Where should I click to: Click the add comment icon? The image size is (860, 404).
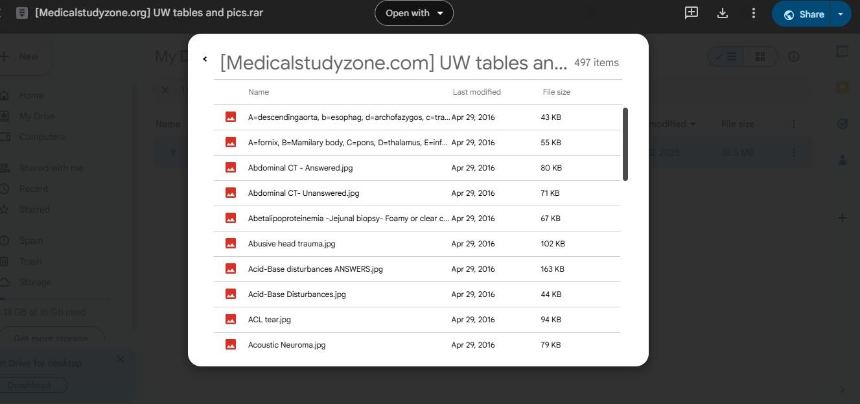pyautogui.click(x=691, y=12)
